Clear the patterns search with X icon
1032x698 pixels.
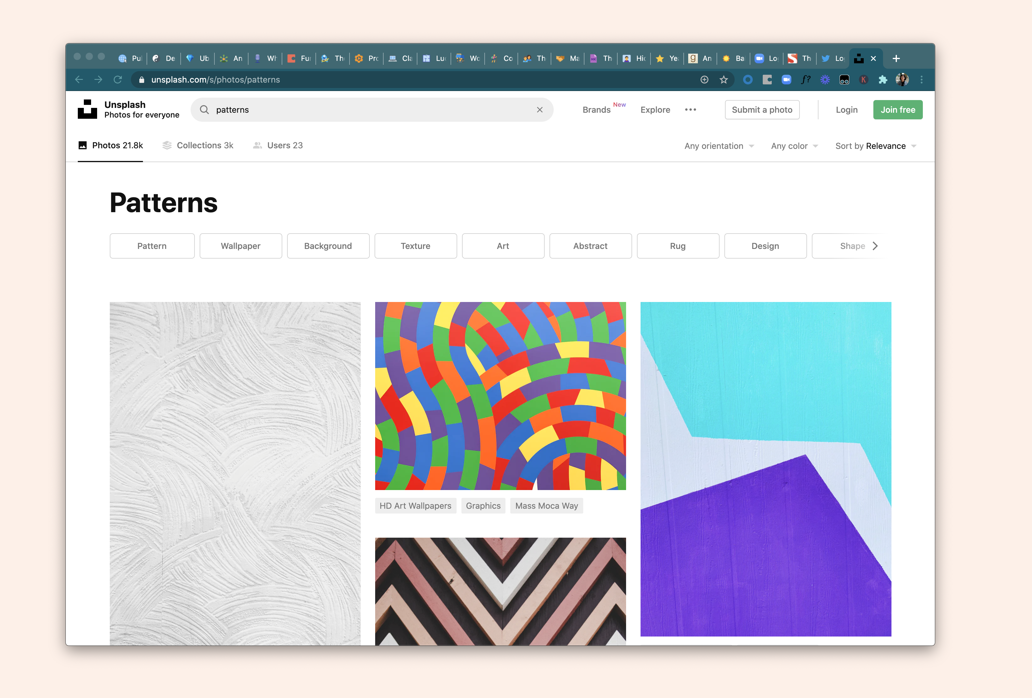(x=540, y=110)
